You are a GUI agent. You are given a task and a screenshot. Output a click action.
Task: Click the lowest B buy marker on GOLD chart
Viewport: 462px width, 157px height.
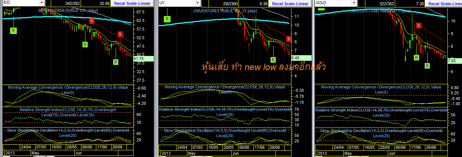(x=427, y=66)
